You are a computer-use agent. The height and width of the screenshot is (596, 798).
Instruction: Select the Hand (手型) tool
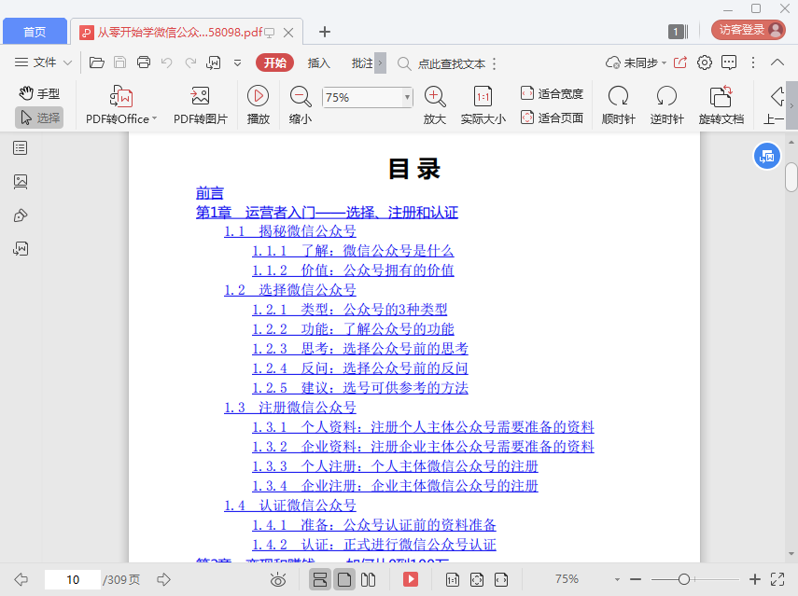[x=39, y=93]
